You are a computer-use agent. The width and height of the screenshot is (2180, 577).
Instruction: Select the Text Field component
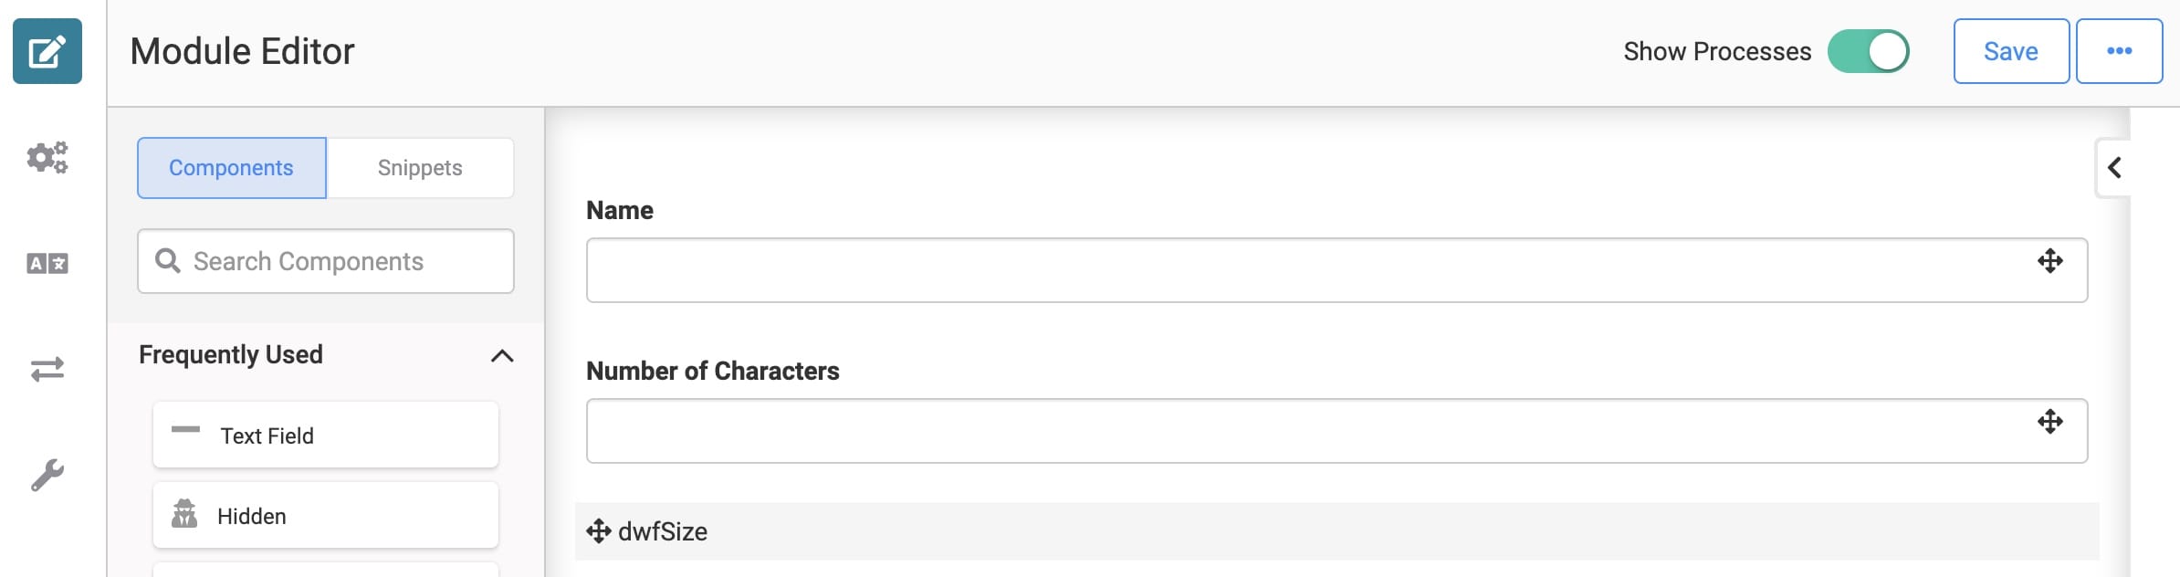coord(326,435)
